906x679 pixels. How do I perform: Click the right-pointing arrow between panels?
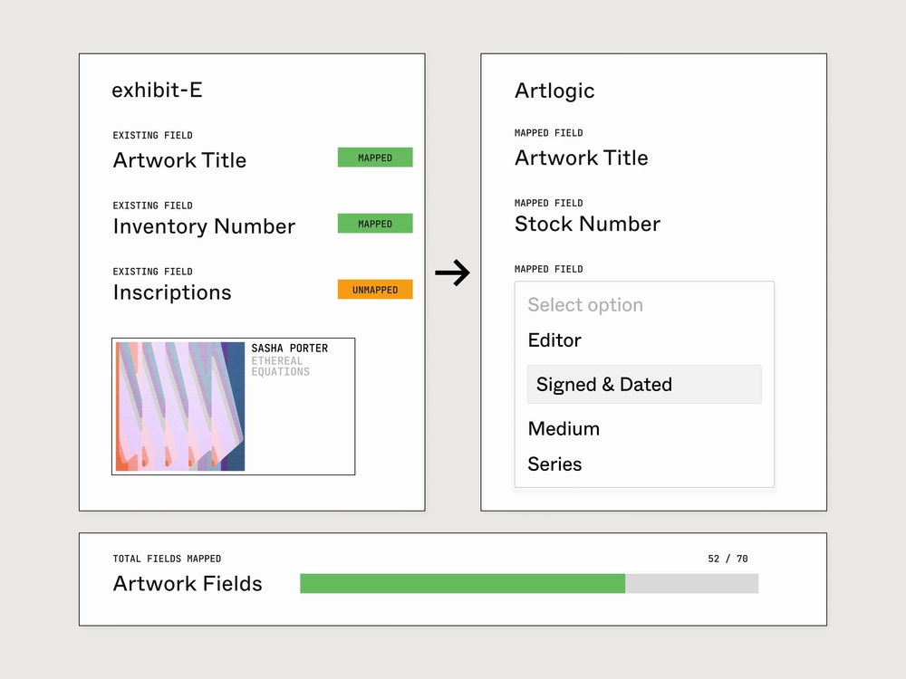tap(452, 273)
